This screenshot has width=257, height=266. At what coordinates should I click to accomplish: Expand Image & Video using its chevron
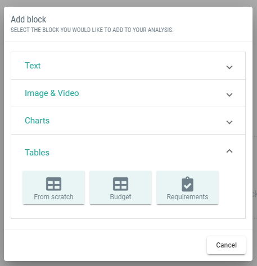pyautogui.click(x=229, y=95)
